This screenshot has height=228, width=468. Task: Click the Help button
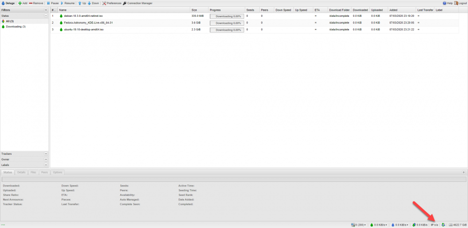[x=448, y=3]
